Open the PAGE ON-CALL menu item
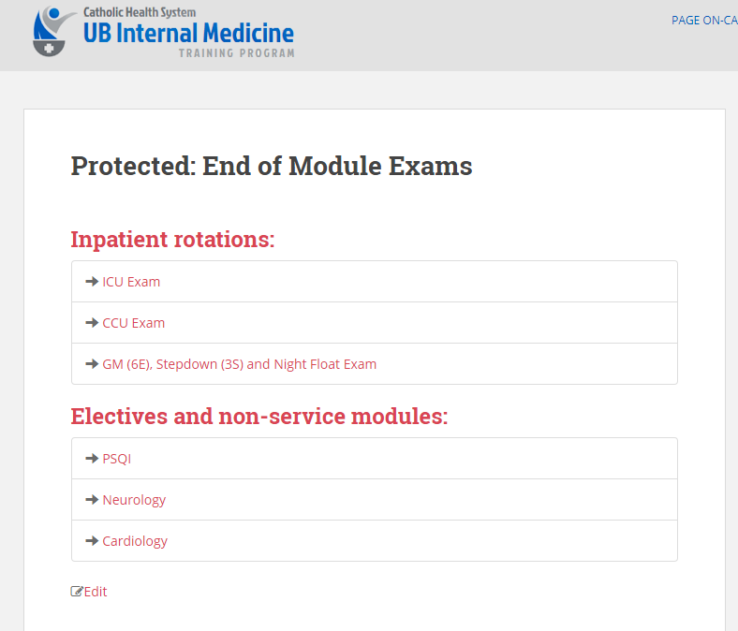This screenshot has height=631, width=738. point(704,21)
